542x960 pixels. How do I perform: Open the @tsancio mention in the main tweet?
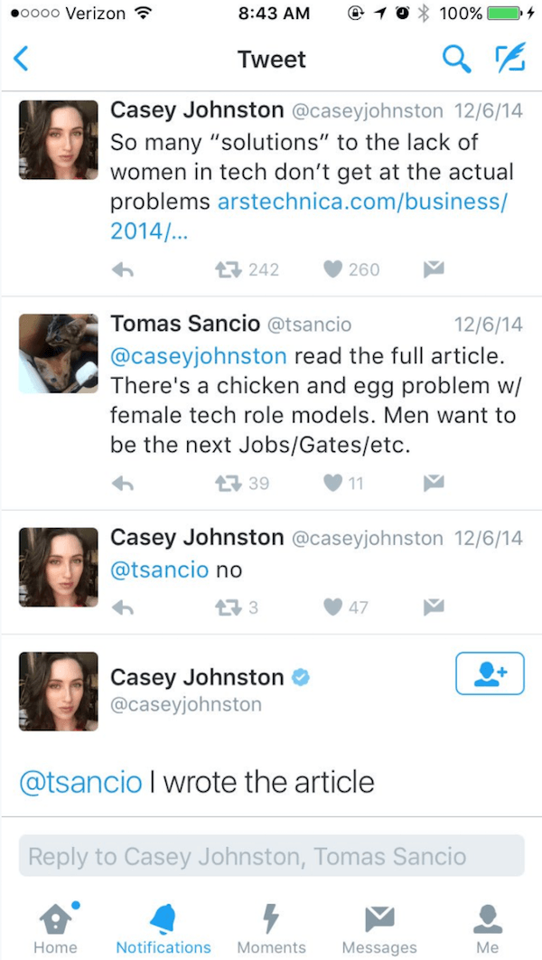pos(80,782)
